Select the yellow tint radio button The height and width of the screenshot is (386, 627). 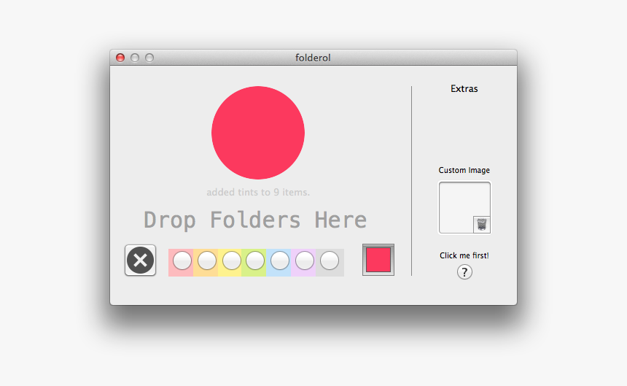(232, 260)
